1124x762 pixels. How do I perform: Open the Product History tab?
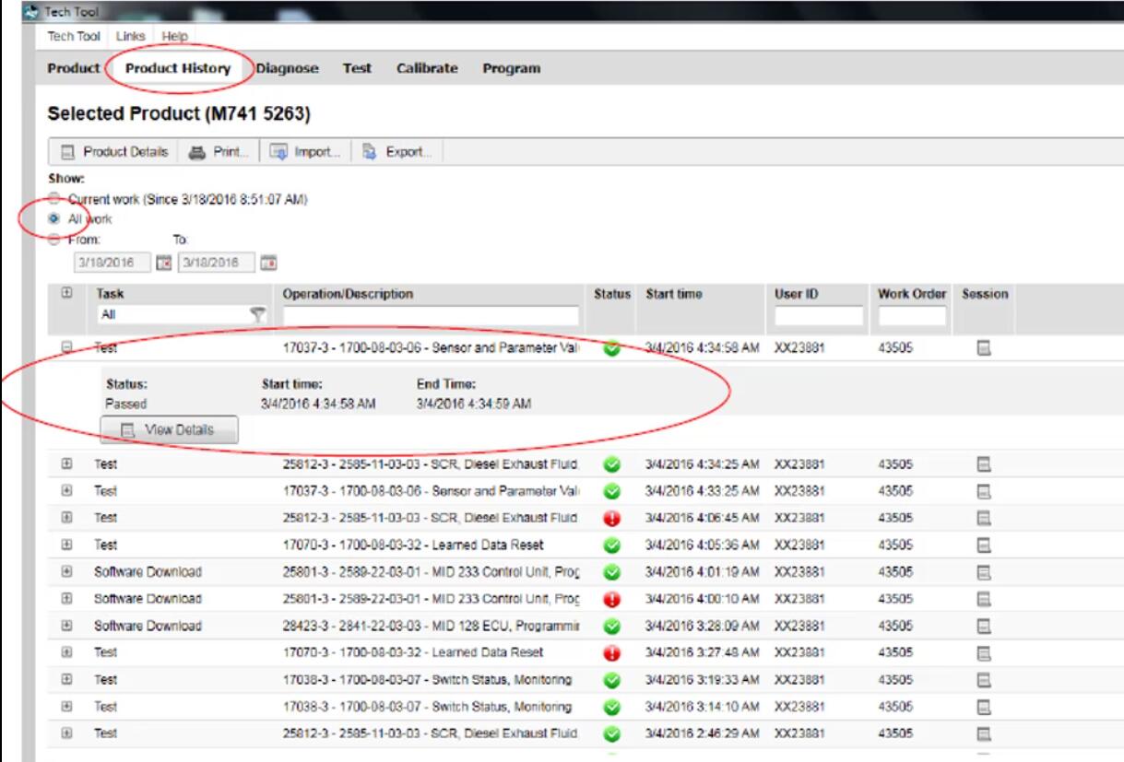[x=178, y=69]
